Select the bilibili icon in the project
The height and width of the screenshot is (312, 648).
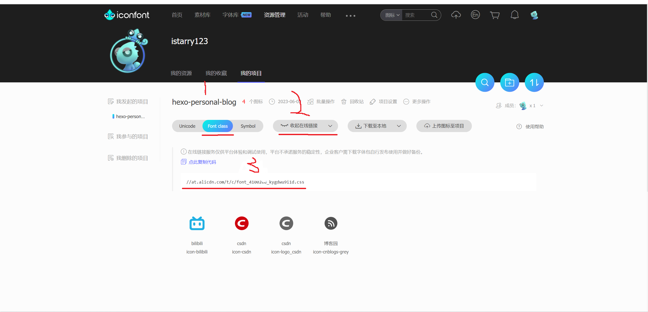tap(197, 223)
